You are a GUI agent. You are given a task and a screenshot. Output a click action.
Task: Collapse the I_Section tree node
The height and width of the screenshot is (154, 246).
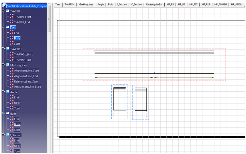point(3,135)
